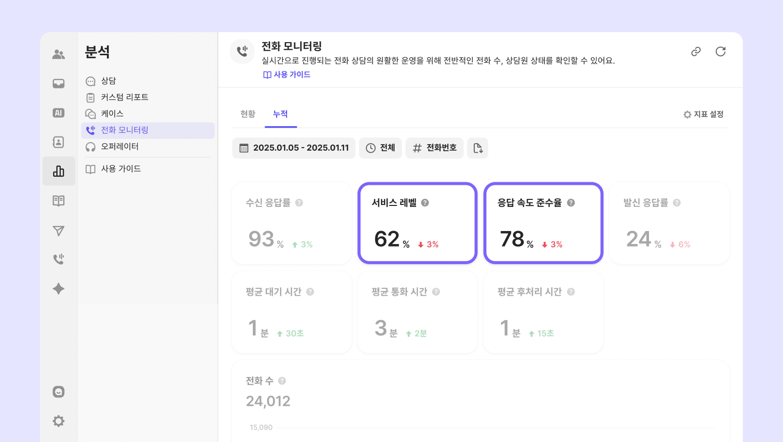Viewport: 783px width, 442px height.
Task: Click the help icon beside 서비스 레벨
Action: (425, 203)
